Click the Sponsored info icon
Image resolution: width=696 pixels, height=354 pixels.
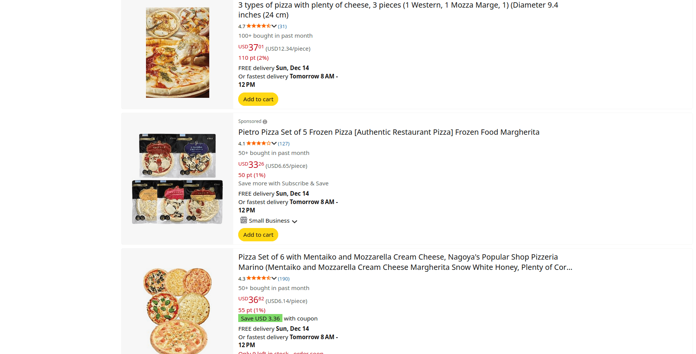pos(265,122)
